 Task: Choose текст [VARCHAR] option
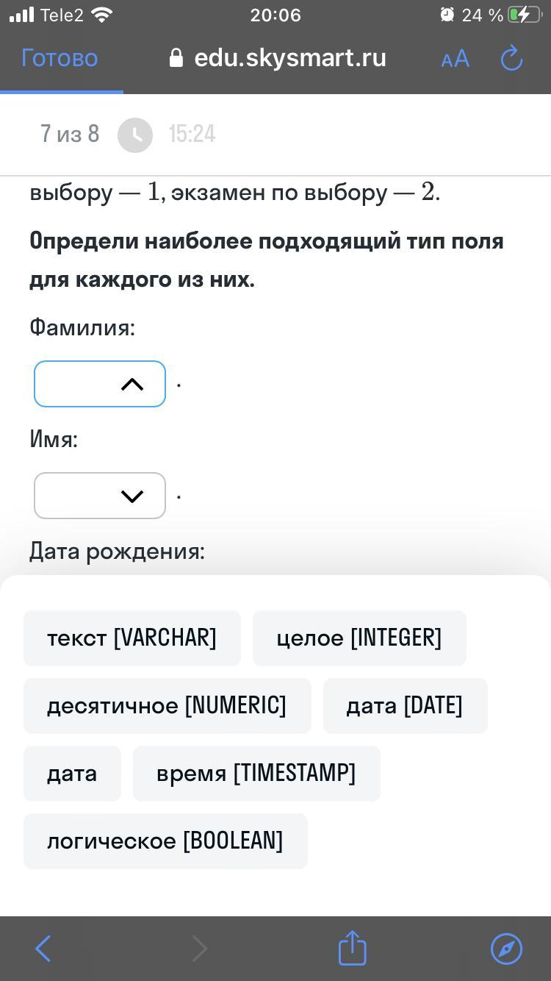tap(132, 638)
